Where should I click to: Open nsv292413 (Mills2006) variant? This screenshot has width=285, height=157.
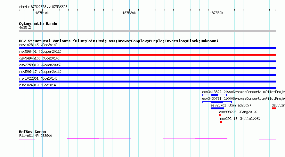(x=240, y=119)
